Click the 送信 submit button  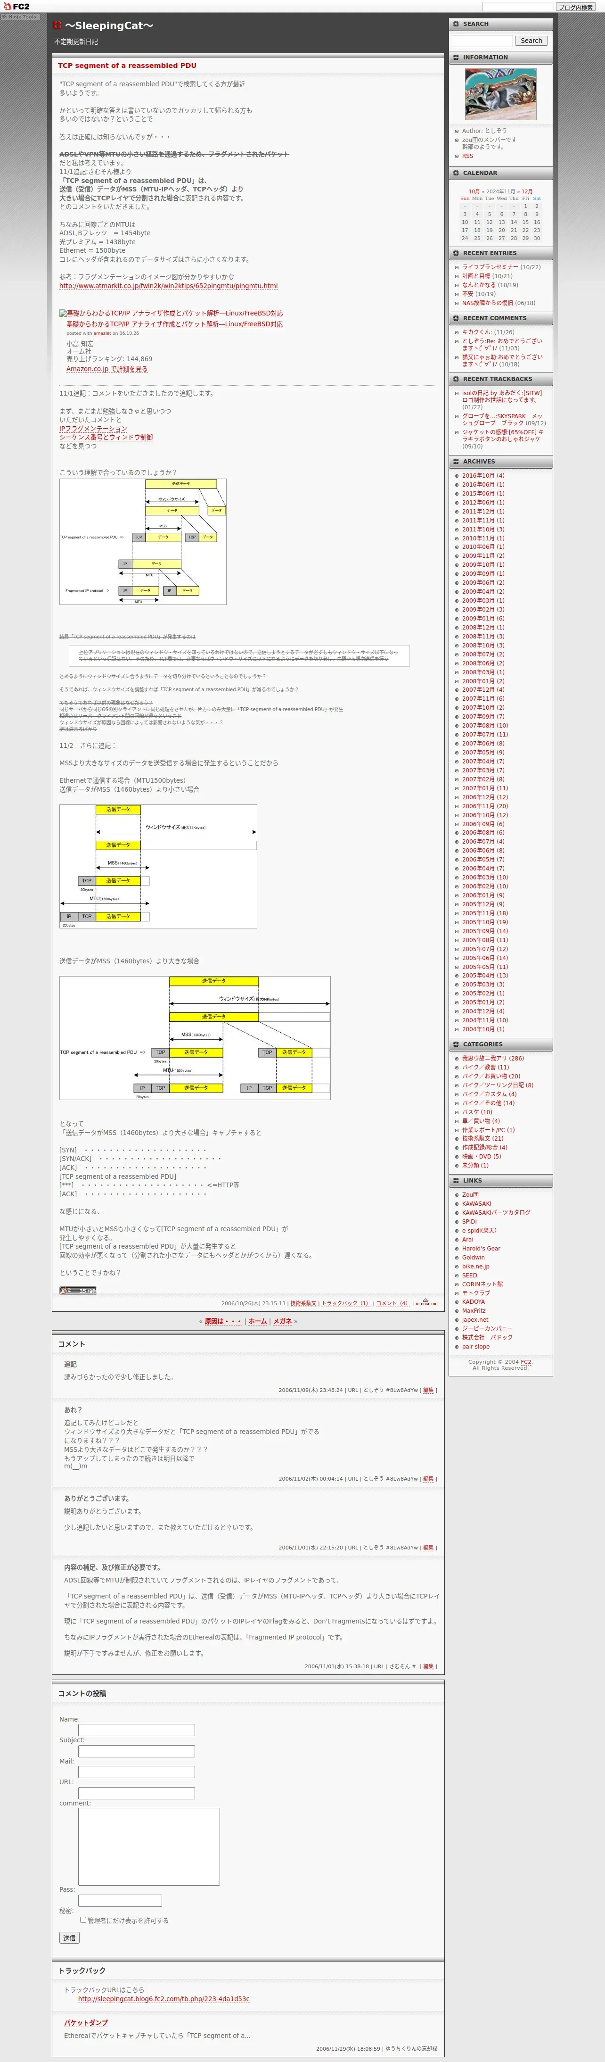70,1938
